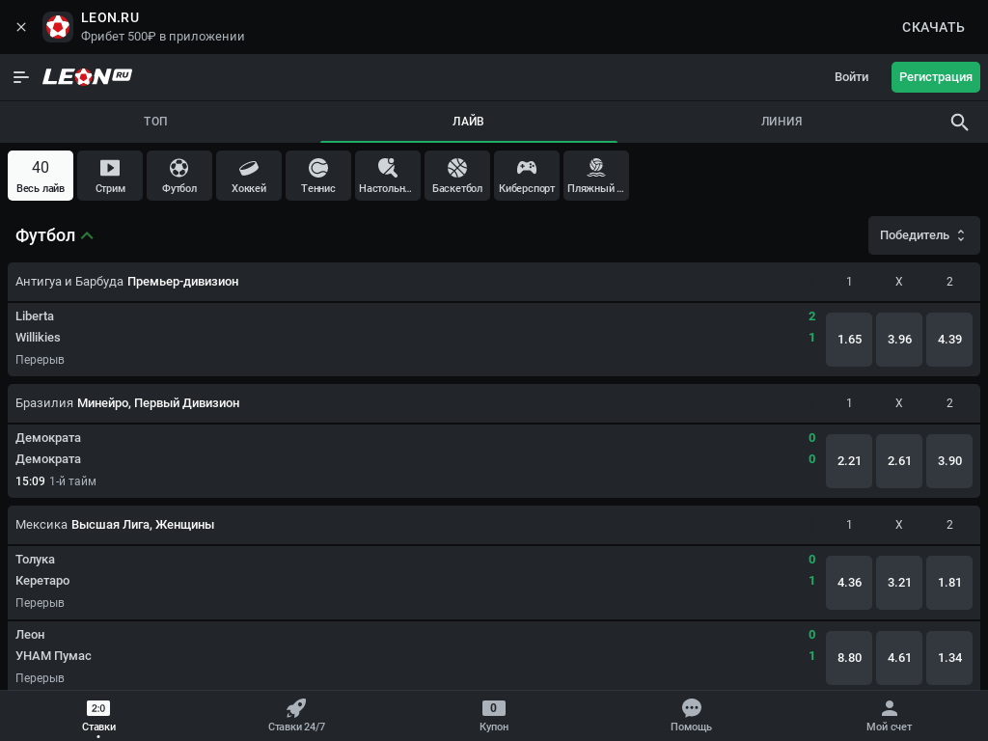
Task: Click the Войти login button
Action: tap(851, 77)
